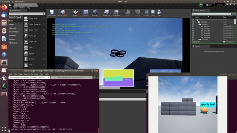
Task: Click the Save Current toolbar icon
Action: click(52, 12)
